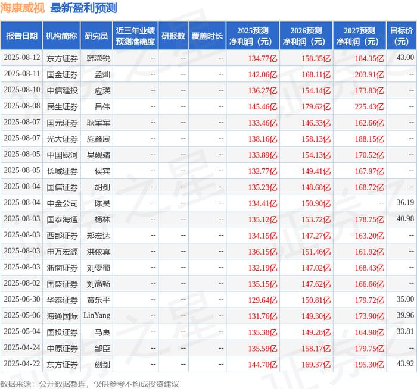Click the 研究员 column header
This screenshot has width=417, height=389.
click(97, 36)
